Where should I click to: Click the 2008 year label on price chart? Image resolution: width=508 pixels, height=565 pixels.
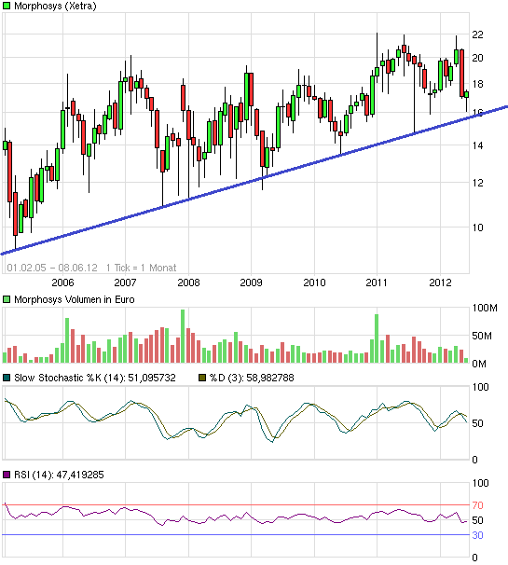pos(188,282)
